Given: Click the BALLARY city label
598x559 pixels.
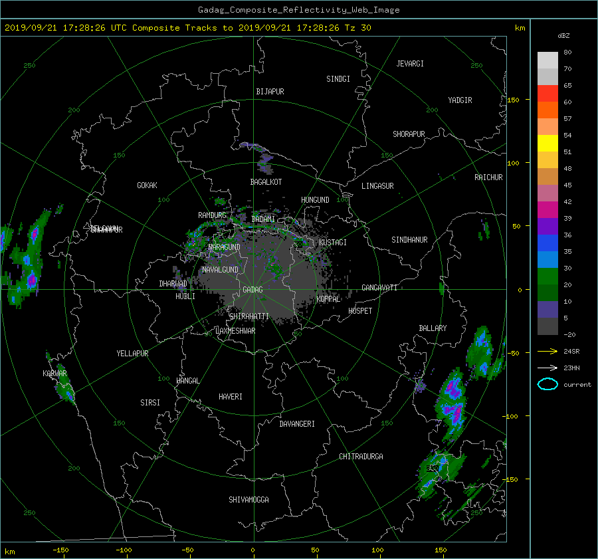Looking at the screenshot, I should coord(433,328).
